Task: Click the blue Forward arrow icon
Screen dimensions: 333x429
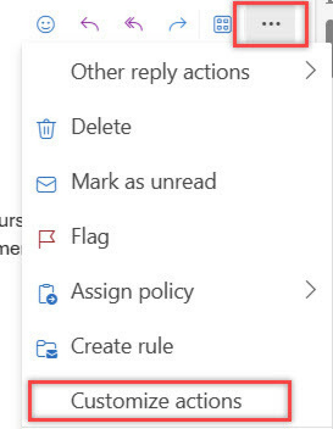Action: (x=178, y=24)
